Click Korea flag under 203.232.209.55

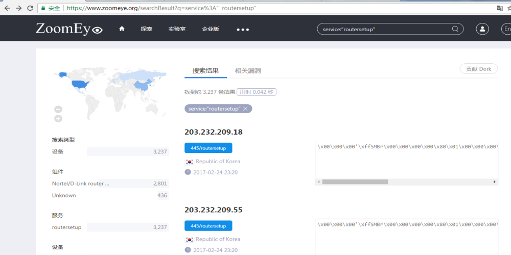(189, 239)
